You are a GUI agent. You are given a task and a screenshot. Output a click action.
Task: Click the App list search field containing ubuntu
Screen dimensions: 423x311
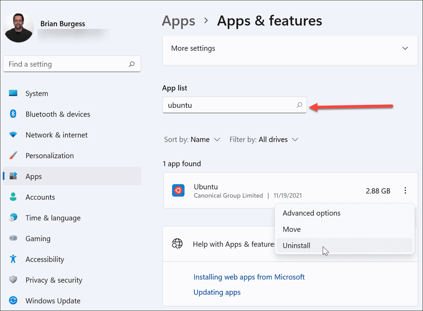[x=234, y=105]
